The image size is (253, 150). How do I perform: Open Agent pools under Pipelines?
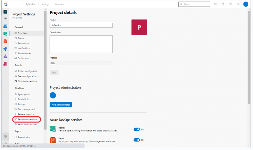coord(23,94)
